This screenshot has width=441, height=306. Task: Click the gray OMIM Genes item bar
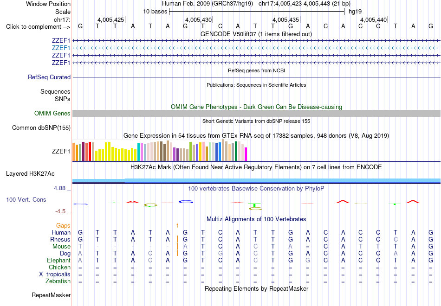click(256, 113)
